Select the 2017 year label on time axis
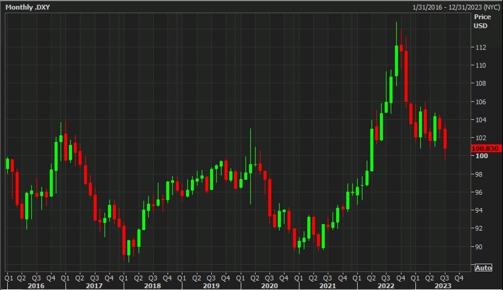The height and width of the screenshot is (290, 503). (x=94, y=286)
